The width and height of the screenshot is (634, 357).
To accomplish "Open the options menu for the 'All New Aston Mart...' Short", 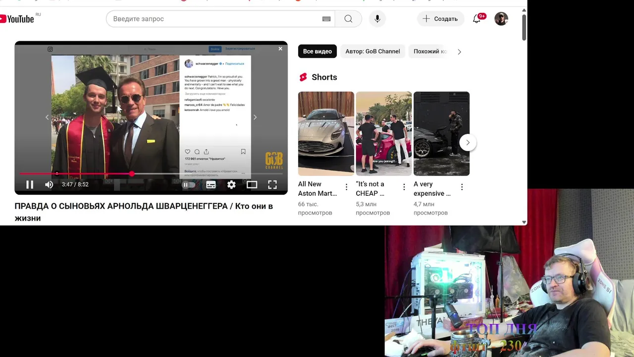I will [346, 187].
